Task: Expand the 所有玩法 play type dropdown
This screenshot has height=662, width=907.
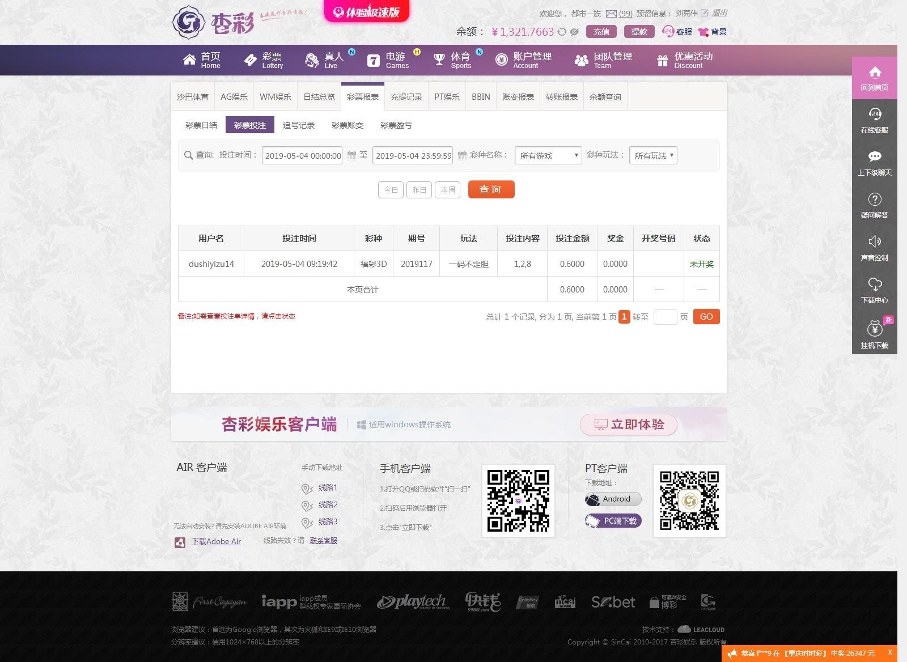Action: (x=653, y=155)
